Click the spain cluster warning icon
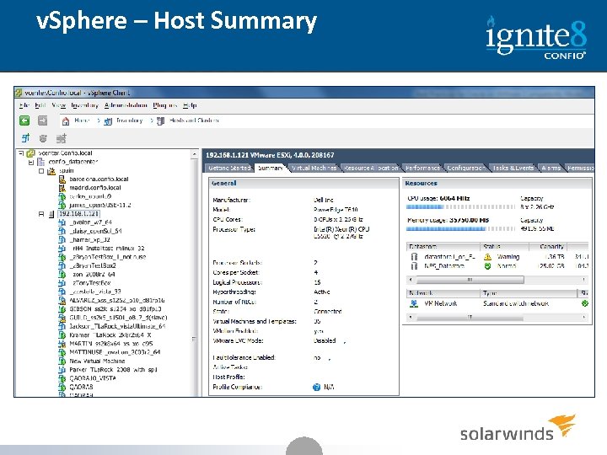Viewport: 607px width, 455px height. [x=51, y=170]
